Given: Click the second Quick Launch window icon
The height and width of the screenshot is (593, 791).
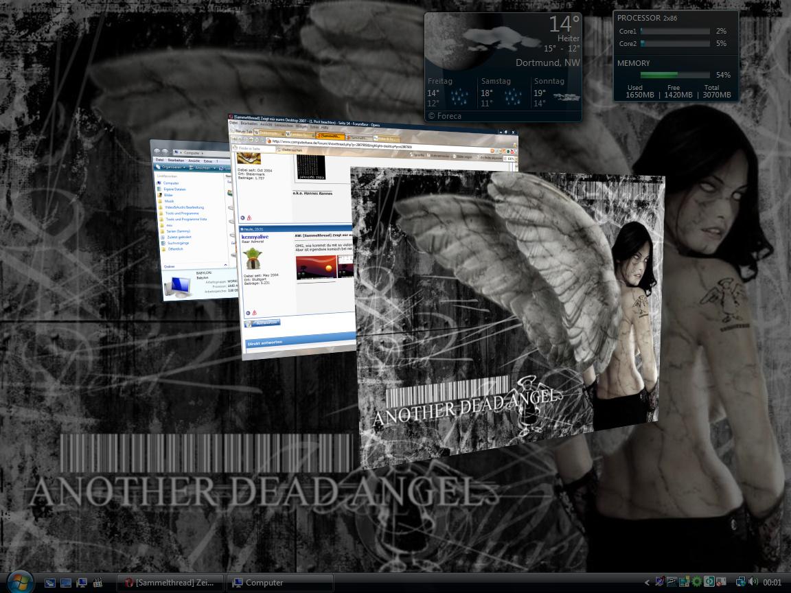Looking at the screenshot, I should coord(66,583).
